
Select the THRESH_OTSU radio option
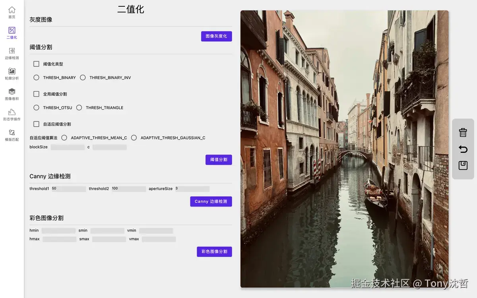pos(36,107)
